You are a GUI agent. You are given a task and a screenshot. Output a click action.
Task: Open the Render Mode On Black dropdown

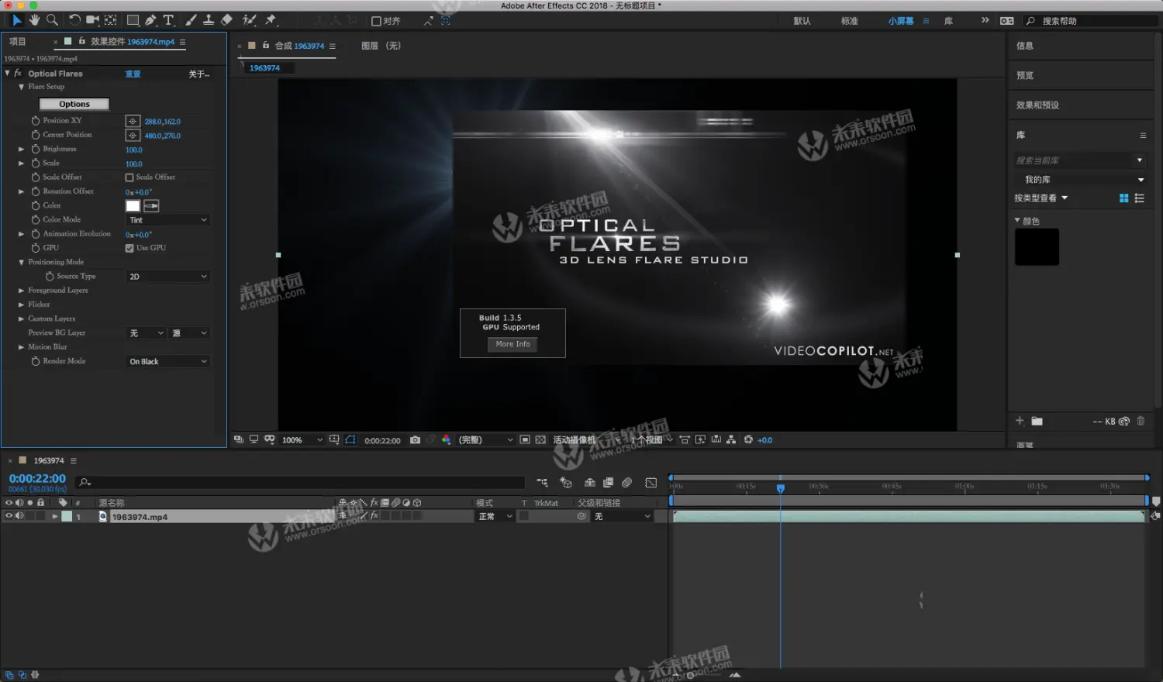click(x=168, y=362)
